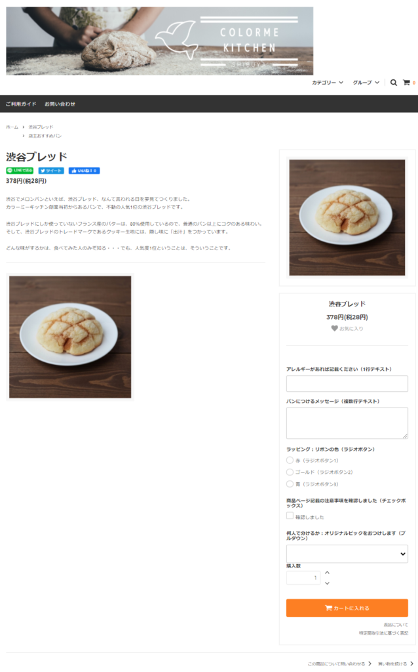Image resolution: width=418 pixels, height=672 pixels.
Task: Click the カートに入れる button
Action: click(347, 608)
